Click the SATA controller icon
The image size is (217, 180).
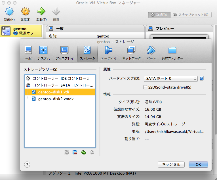tap(28, 85)
